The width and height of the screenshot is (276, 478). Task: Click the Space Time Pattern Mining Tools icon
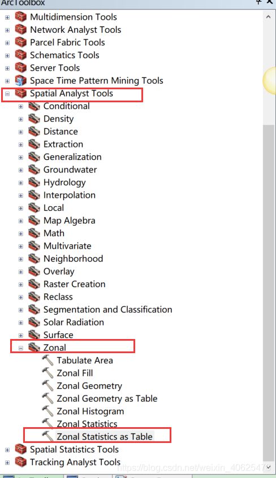tap(21, 80)
